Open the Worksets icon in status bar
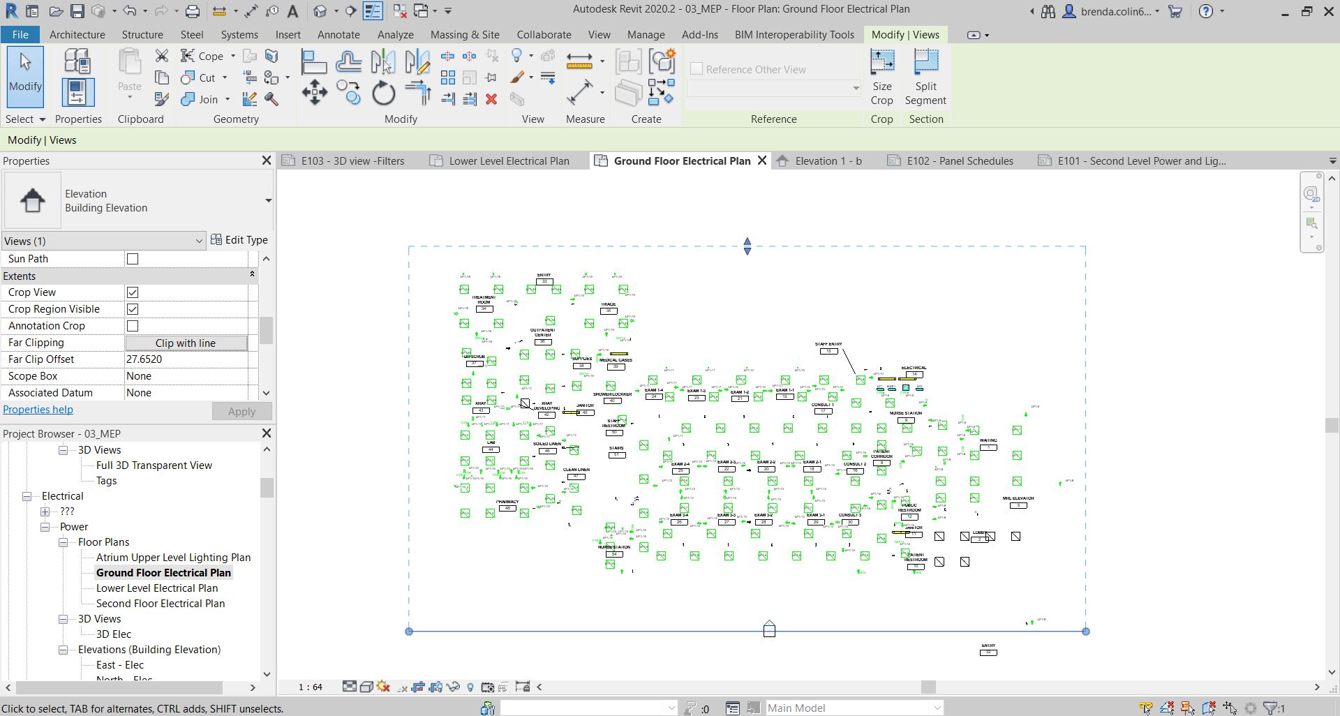 [488, 708]
